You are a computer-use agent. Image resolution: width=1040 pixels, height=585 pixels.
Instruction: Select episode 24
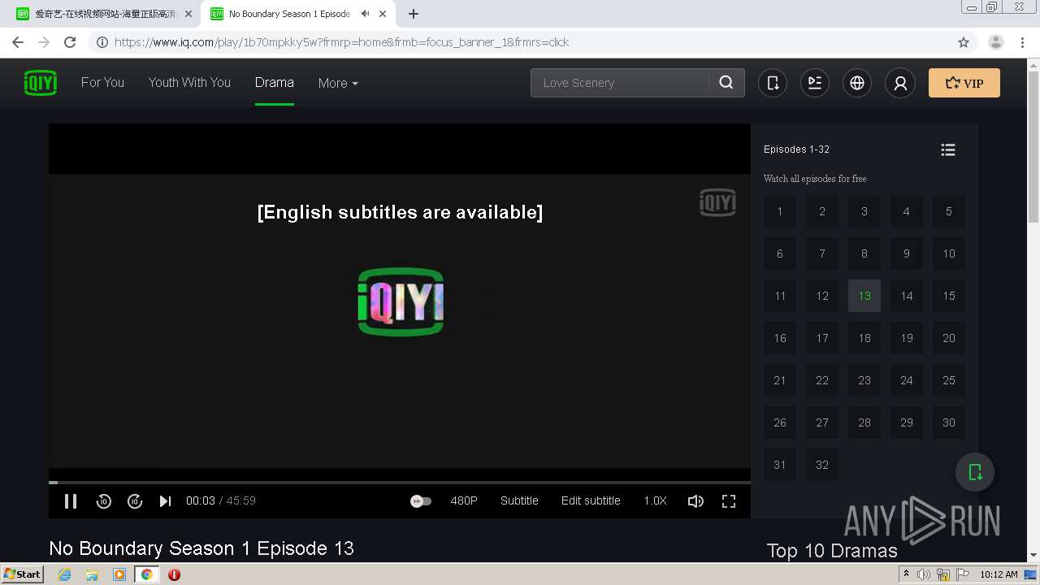tap(907, 380)
